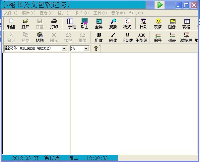
Task: Print using the 打印 icon
Action: coord(54,24)
